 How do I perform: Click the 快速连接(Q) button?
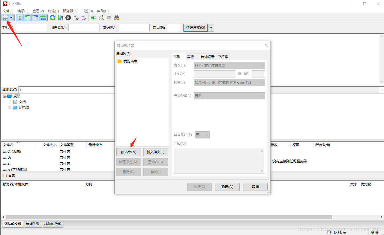[196, 28]
